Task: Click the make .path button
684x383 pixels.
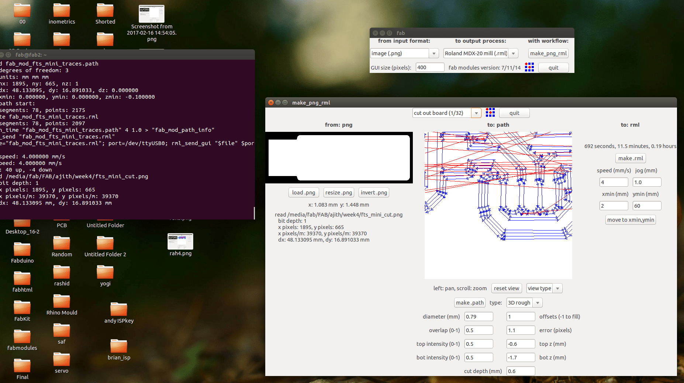Action: tap(470, 303)
